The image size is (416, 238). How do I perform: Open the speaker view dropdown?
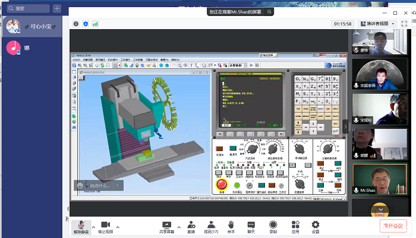pyautogui.click(x=380, y=24)
